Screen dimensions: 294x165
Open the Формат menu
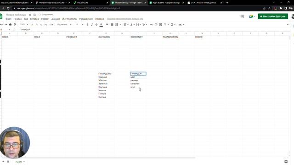pyautogui.click(x=45, y=19)
